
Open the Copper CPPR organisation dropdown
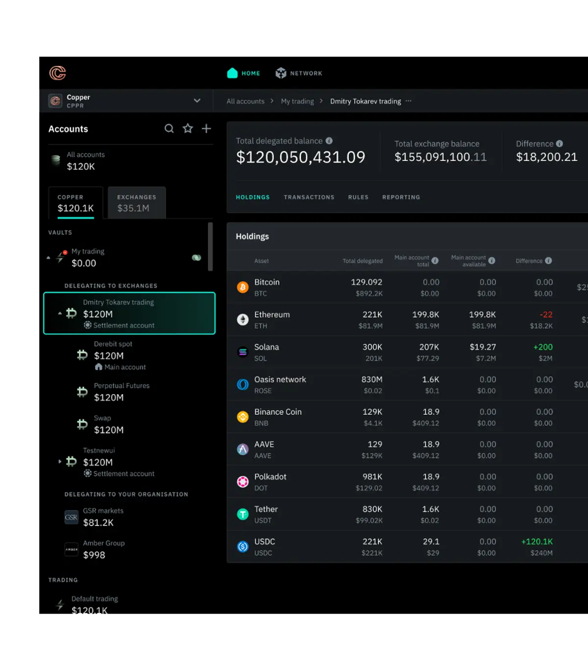[197, 100]
